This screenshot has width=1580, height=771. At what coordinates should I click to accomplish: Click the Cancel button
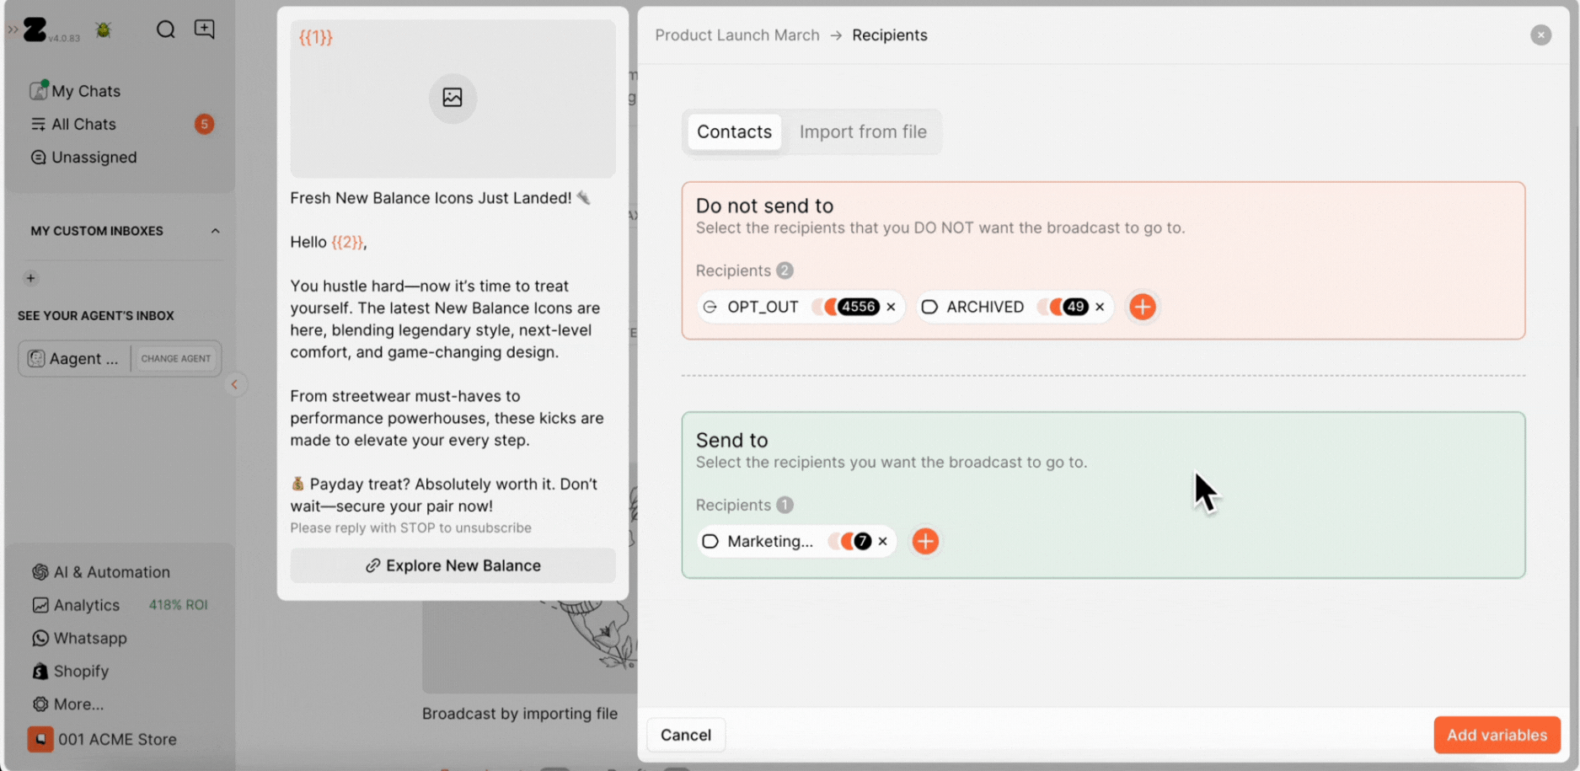point(685,735)
